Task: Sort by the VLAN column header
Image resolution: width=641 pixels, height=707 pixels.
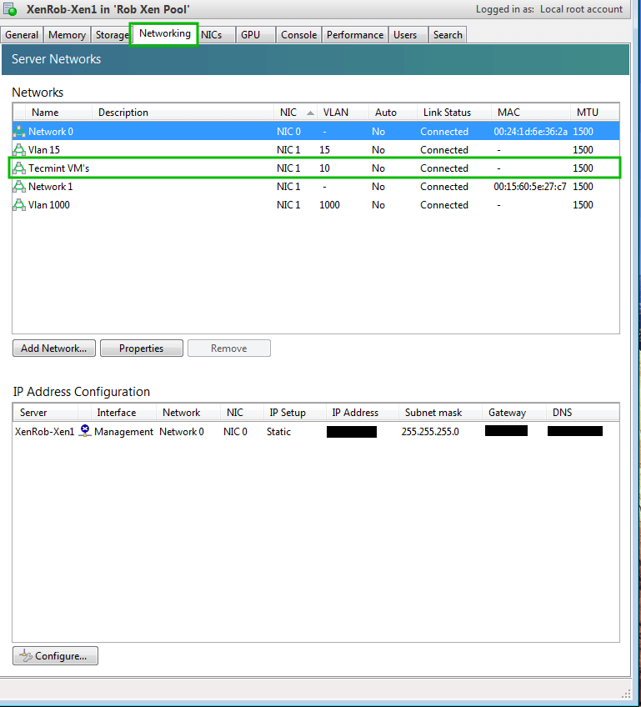Action: click(335, 113)
